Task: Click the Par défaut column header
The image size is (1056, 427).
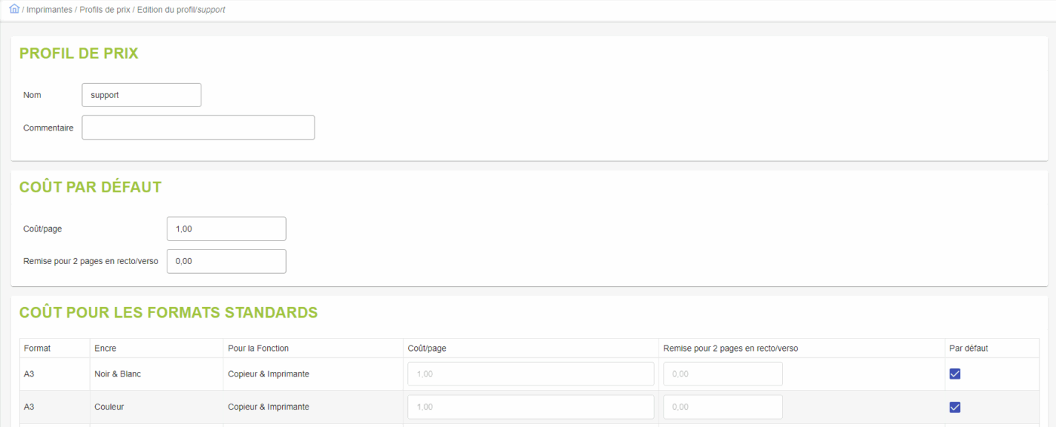Action: click(969, 349)
